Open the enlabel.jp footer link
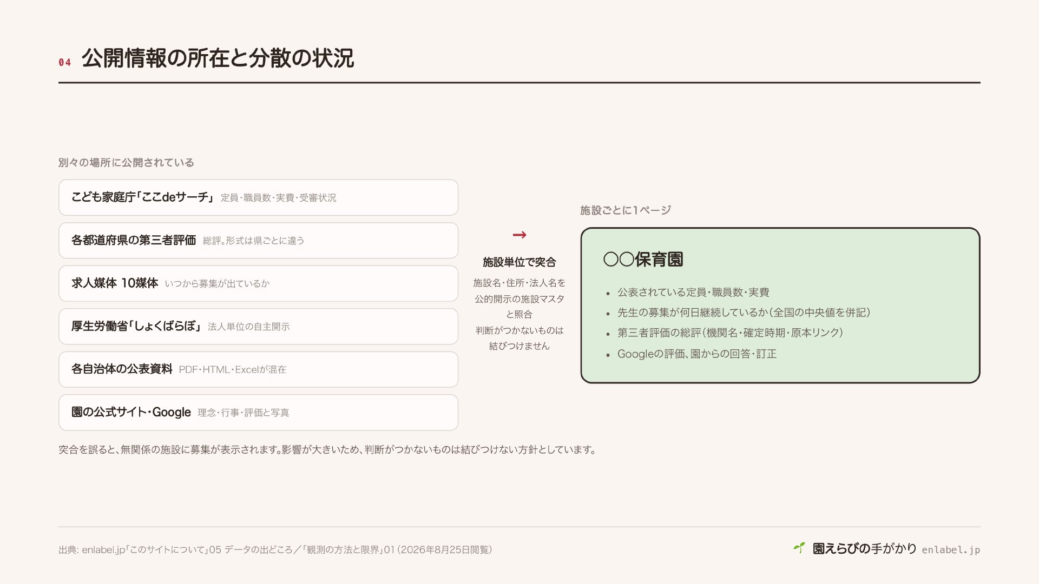This screenshot has width=1039, height=584. (951, 550)
